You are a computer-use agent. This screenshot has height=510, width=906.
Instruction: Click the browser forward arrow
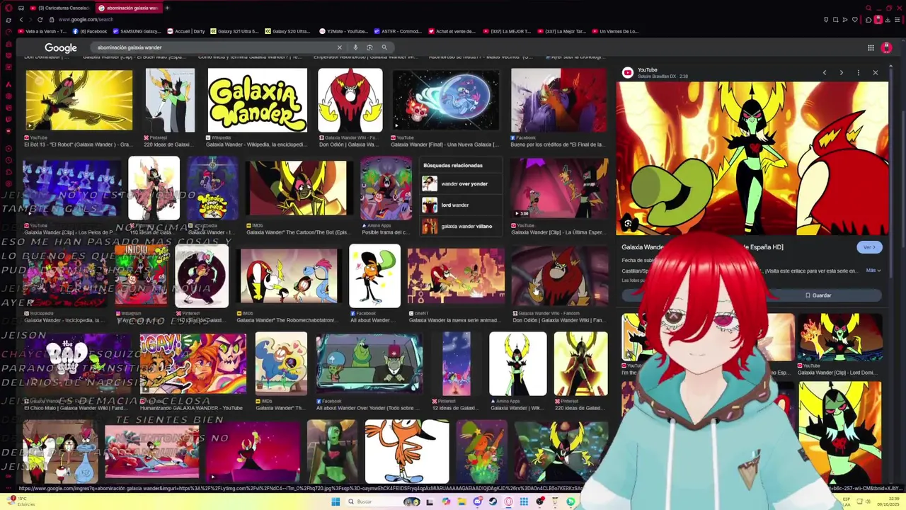point(30,19)
